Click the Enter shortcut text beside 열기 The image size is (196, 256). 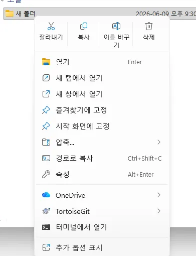point(135,62)
